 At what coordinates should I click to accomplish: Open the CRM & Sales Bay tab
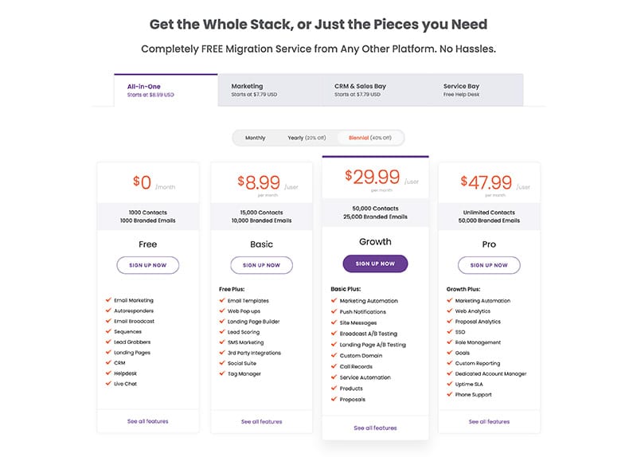372,90
